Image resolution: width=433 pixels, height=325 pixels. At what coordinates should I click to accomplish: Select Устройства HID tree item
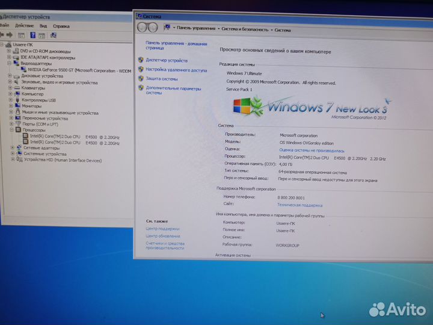[63, 160]
